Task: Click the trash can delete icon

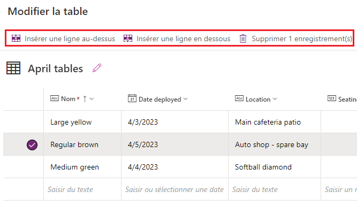Action: 243,39
